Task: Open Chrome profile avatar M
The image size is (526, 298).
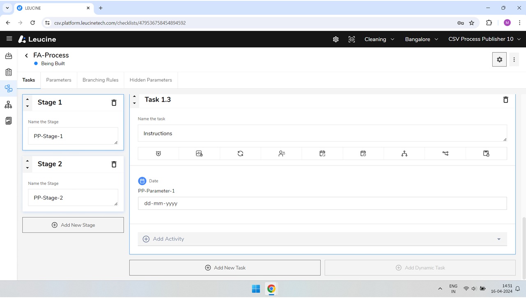Action: [507, 23]
